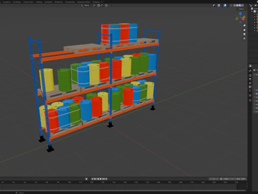The image size is (258, 194).
Task: Open the Sculpting workspace tab
Action: pyautogui.click(x=6, y=2)
